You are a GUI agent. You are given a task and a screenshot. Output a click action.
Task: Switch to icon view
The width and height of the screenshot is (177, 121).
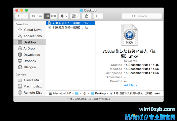point(34,16)
